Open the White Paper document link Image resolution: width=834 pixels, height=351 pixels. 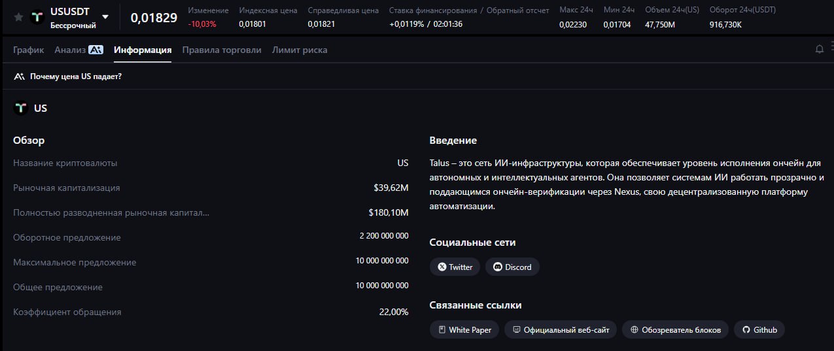coord(464,330)
